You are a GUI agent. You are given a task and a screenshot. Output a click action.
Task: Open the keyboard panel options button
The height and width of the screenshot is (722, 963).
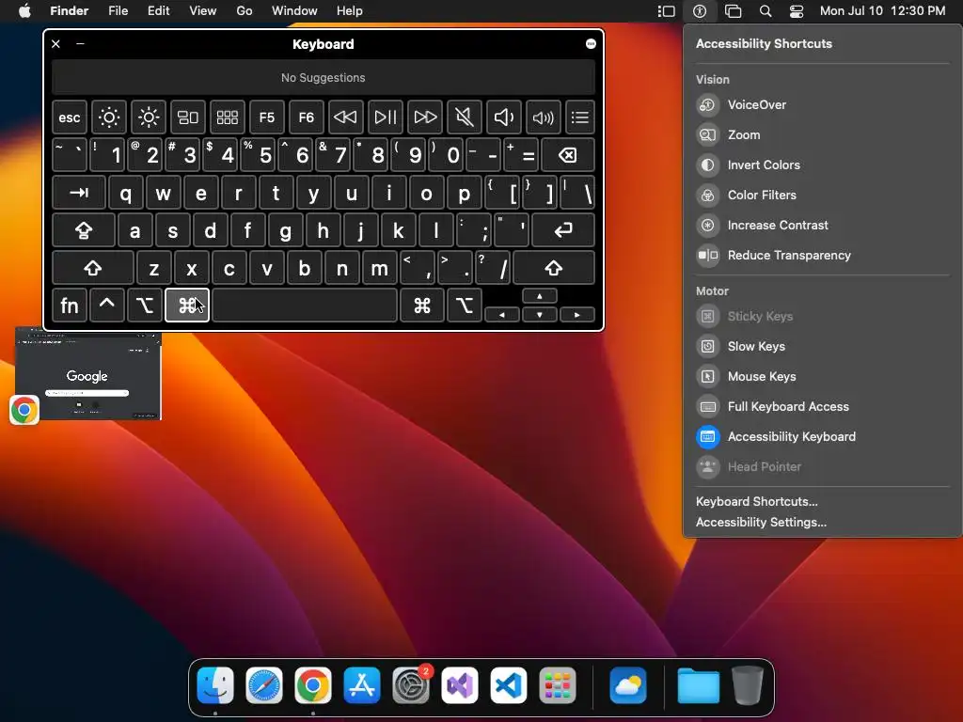[591, 43]
